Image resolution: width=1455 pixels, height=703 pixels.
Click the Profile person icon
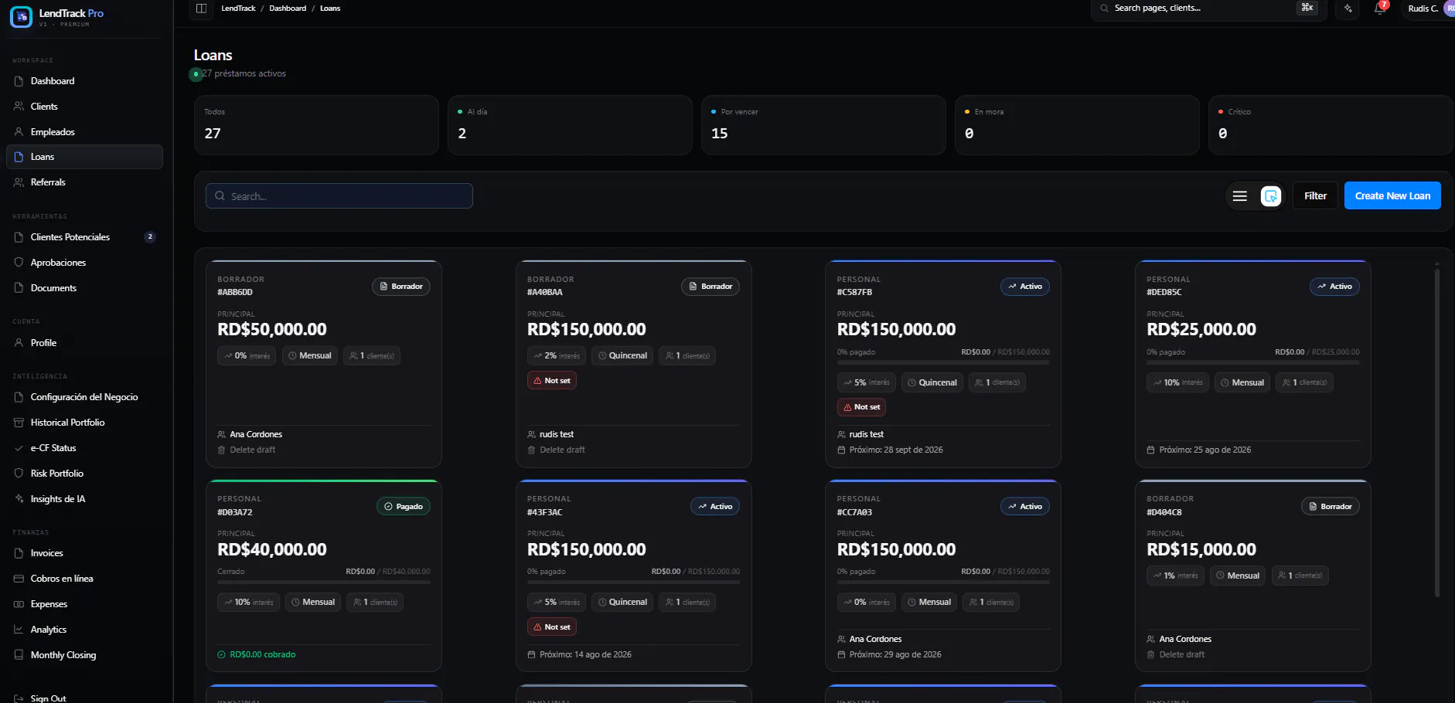coord(19,343)
